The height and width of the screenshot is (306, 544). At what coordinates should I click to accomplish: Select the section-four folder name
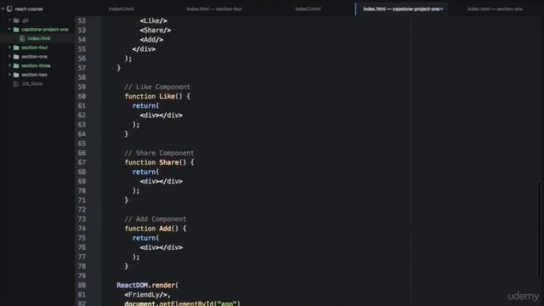pos(34,48)
